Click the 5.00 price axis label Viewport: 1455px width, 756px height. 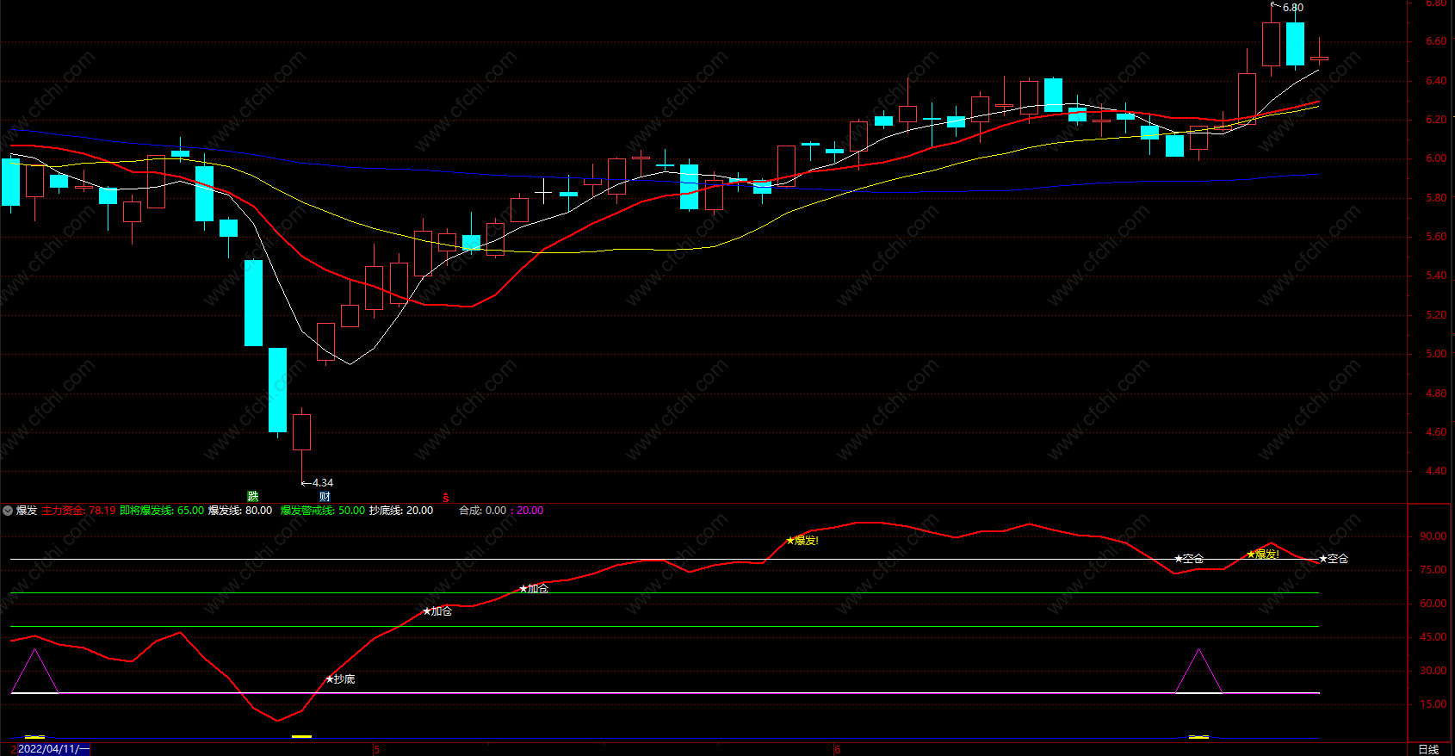[x=1436, y=354]
